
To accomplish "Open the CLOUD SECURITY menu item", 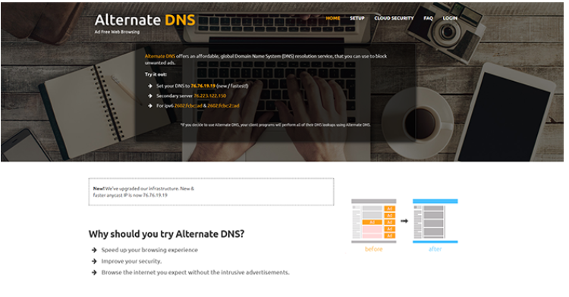I will tap(394, 18).
